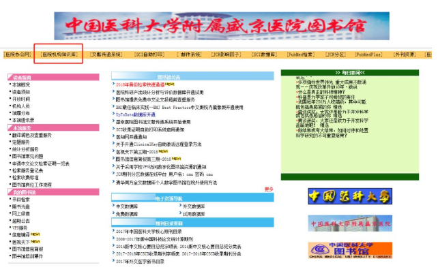
Task: Open 试用数据库 under e-resources
Action: [x=194, y=214]
